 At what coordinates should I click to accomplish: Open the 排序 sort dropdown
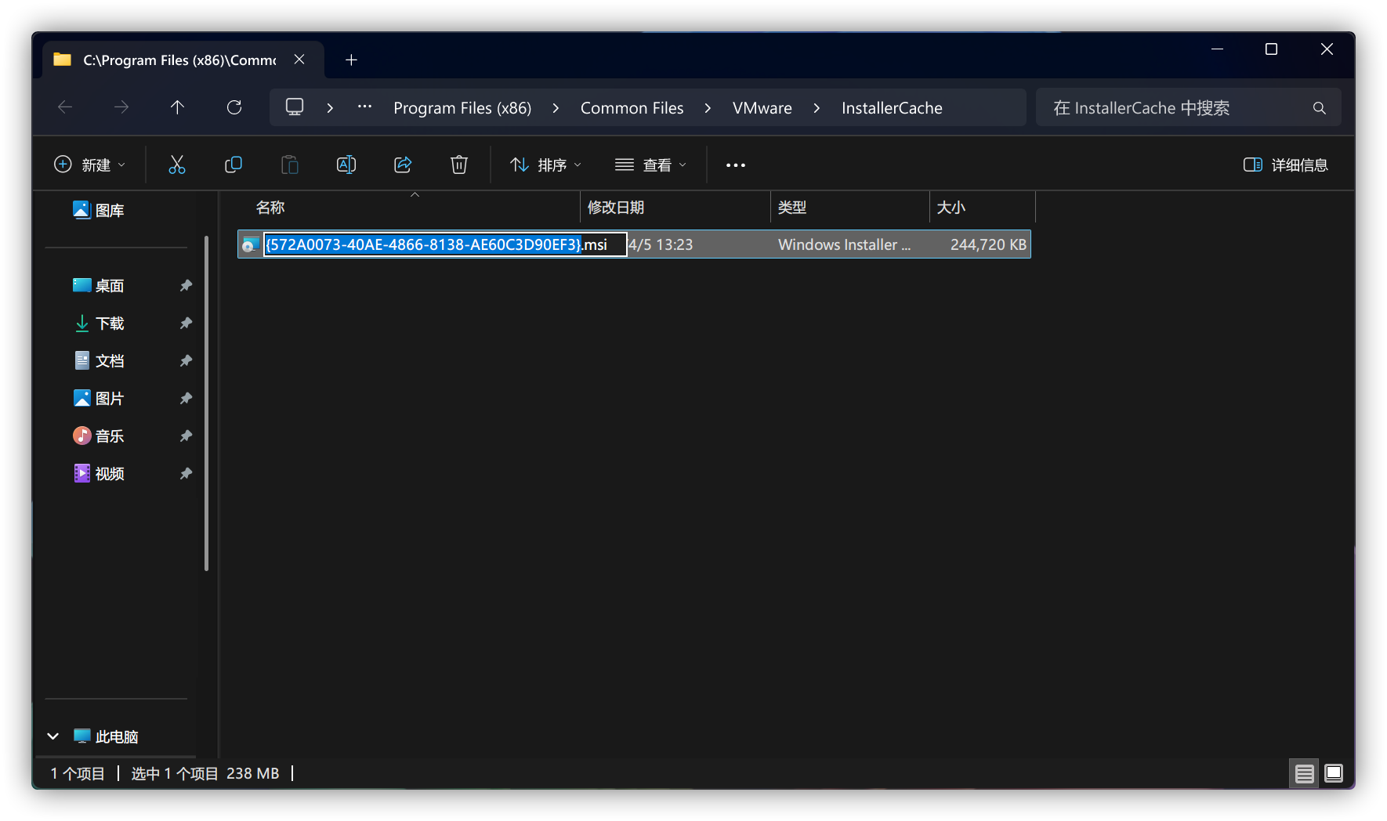(x=545, y=165)
